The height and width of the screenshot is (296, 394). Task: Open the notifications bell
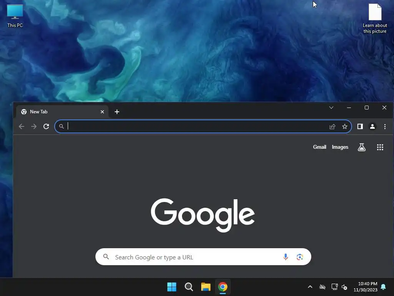pyautogui.click(x=384, y=287)
